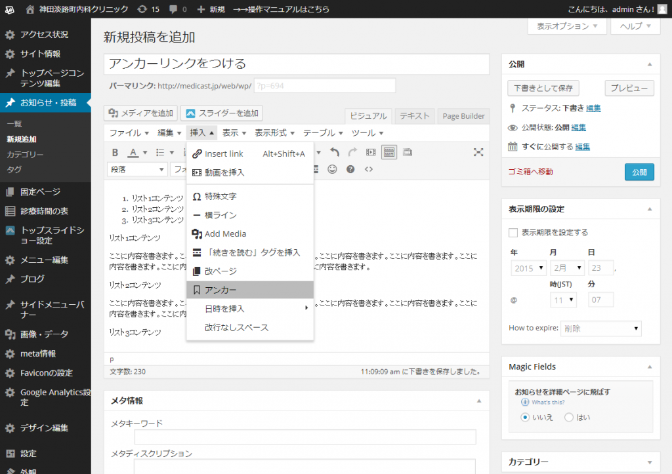Image resolution: width=672 pixels, height=474 pixels.
Task: Switch to the テキスト editor tab
Action: coord(415,116)
